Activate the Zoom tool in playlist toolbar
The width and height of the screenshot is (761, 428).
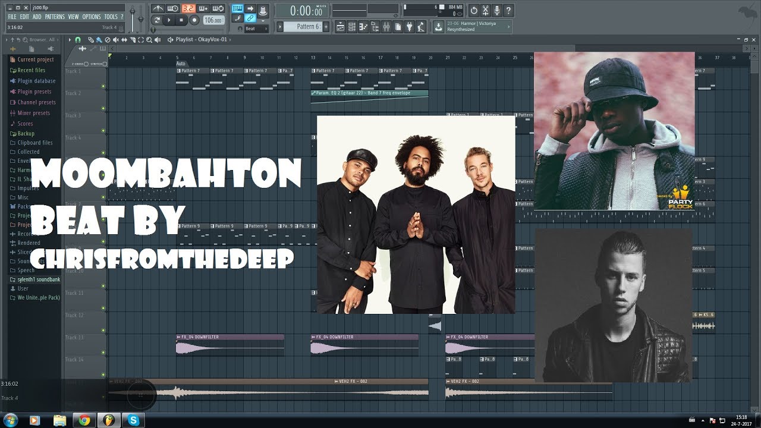149,40
